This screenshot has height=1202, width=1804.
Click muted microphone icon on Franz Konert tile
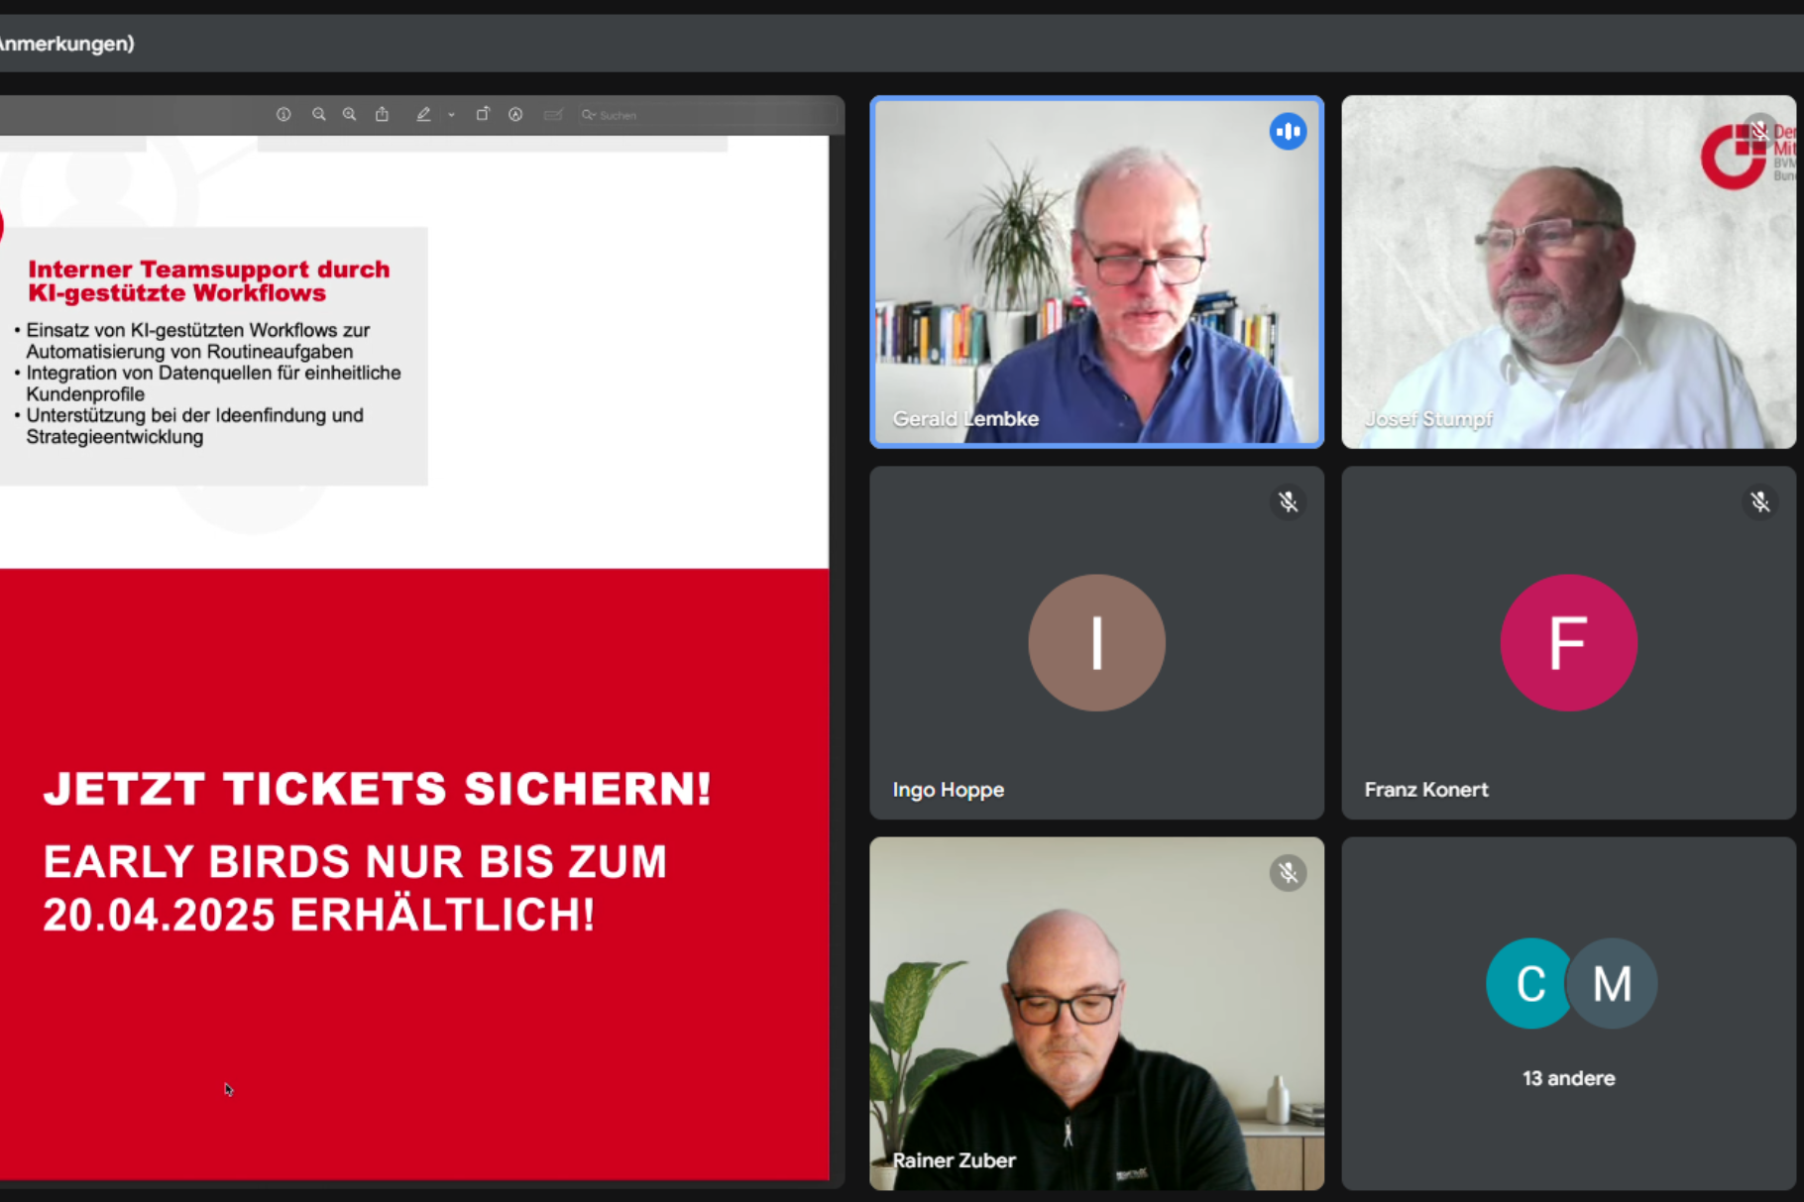click(1759, 502)
